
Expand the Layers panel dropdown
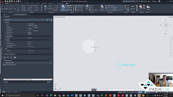tap(72, 12)
